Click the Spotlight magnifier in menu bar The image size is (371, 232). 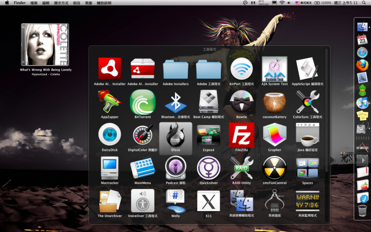(364, 2)
